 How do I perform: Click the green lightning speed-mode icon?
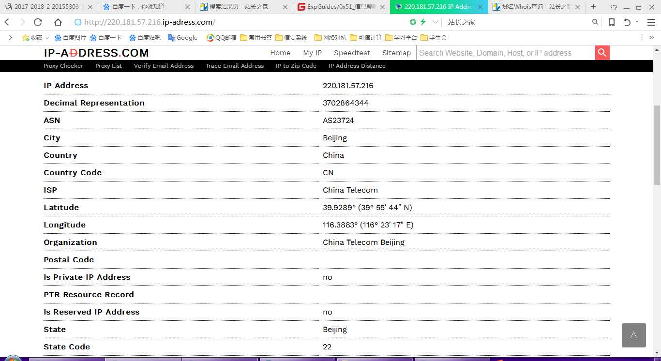pos(423,22)
